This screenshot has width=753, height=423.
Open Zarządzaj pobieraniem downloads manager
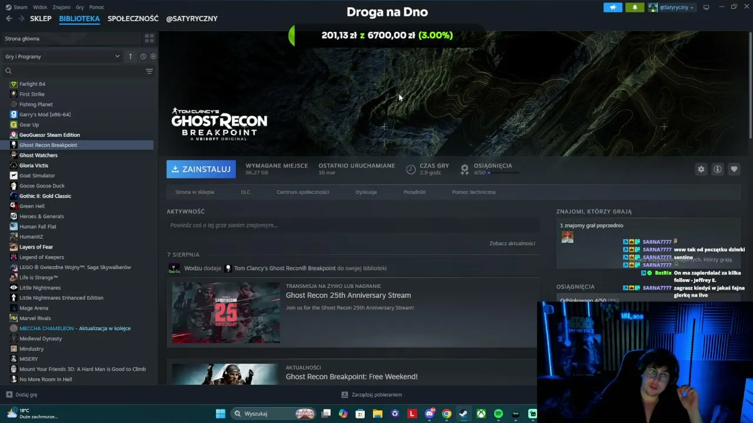point(372,395)
